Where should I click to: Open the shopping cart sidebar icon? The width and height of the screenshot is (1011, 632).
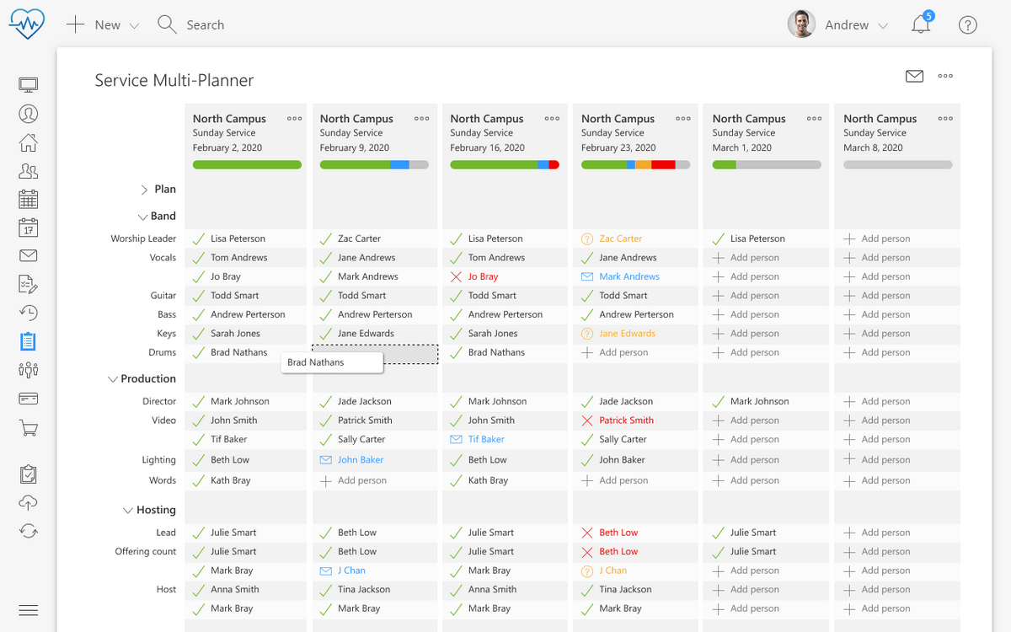(x=29, y=428)
